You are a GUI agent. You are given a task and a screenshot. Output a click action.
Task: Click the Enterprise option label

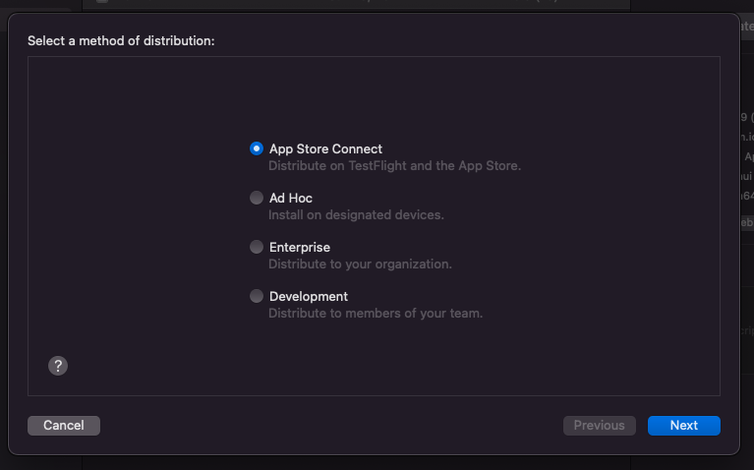[x=300, y=248]
